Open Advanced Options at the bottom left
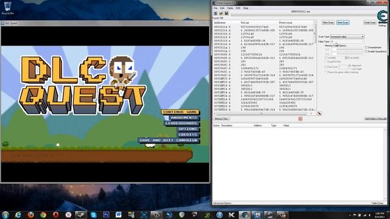 222,203
